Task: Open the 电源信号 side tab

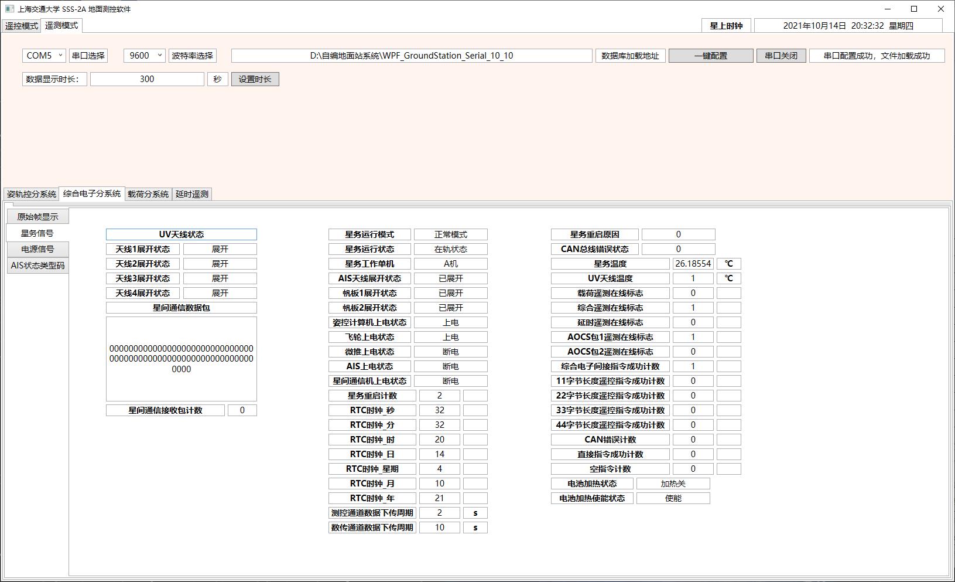Action: coord(38,249)
